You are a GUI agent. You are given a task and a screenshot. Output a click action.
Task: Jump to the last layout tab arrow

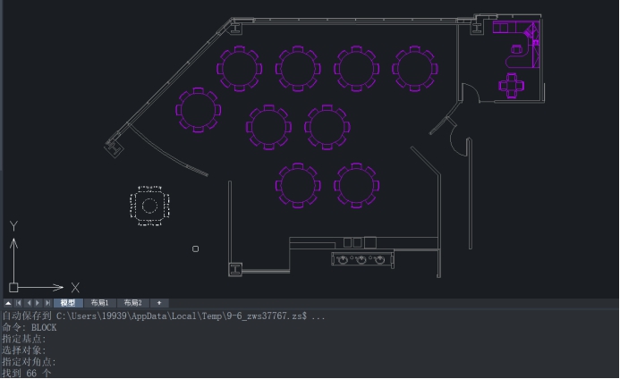pos(47,303)
